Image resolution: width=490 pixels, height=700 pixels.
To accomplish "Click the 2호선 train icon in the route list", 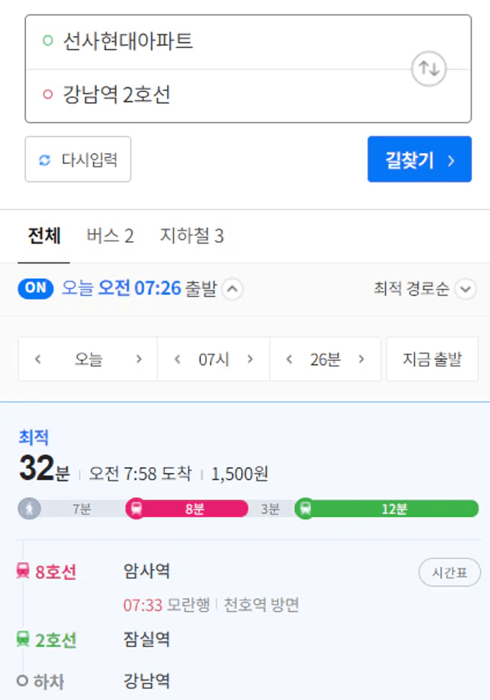I will point(23,639).
